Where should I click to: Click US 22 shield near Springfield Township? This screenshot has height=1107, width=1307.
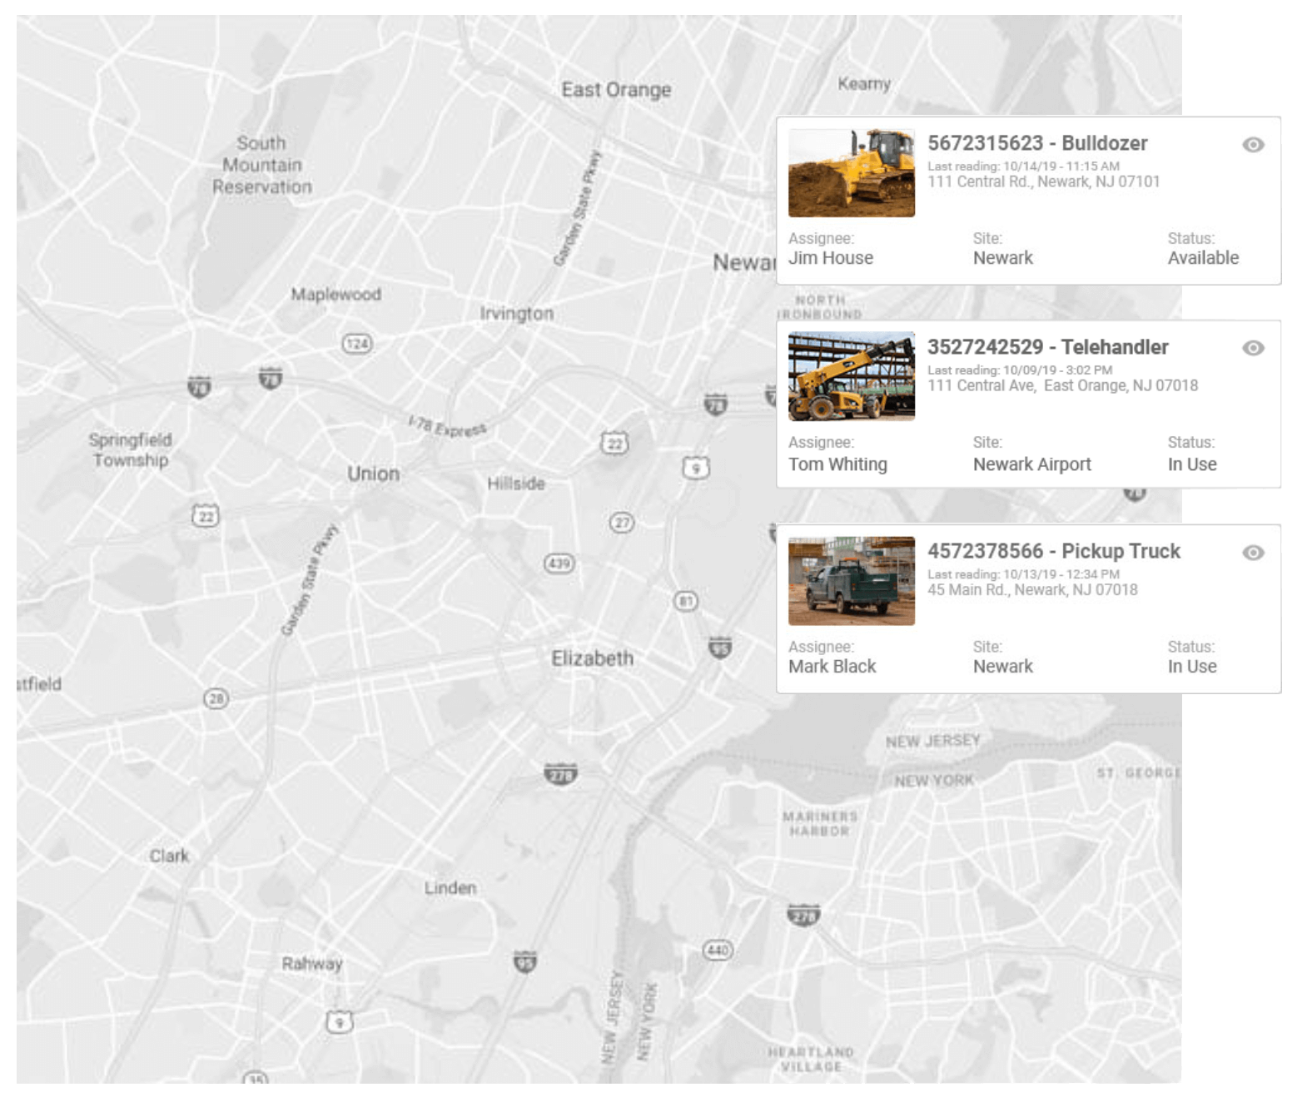click(x=206, y=515)
